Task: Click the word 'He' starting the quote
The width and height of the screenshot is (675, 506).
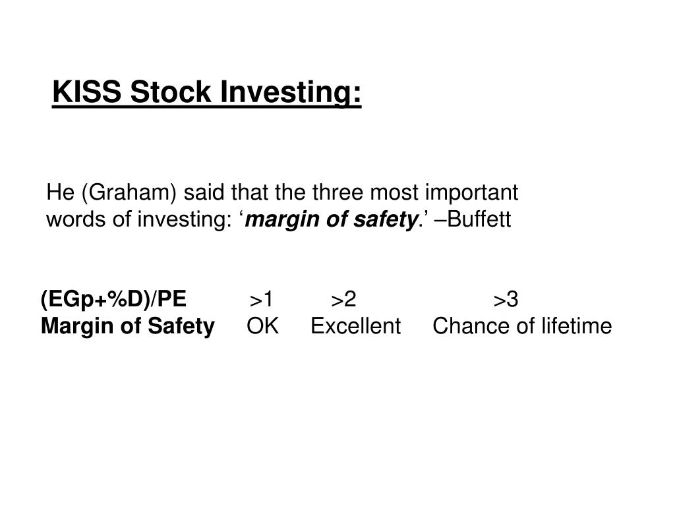Action: point(60,192)
